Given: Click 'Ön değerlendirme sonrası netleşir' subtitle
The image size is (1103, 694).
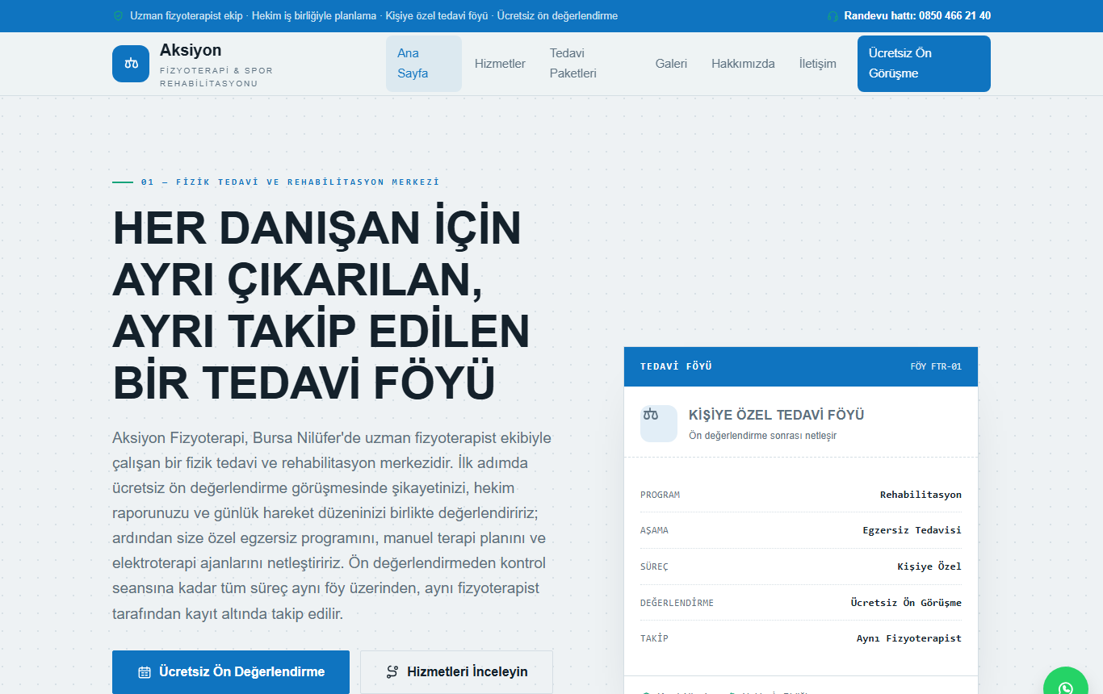Looking at the screenshot, I should pos(763,436).
